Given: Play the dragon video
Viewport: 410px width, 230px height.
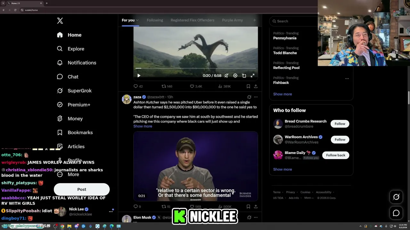Looking at the screenshot, I should click(x=139, y=76).
